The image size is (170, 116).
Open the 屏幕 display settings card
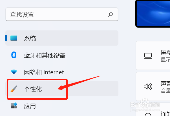point(153,55)
